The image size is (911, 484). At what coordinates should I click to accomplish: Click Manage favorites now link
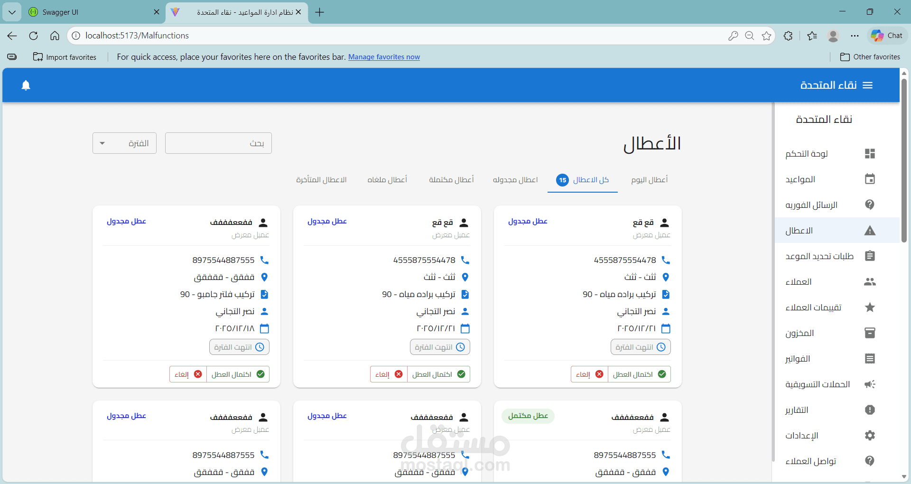click(384, 57)
